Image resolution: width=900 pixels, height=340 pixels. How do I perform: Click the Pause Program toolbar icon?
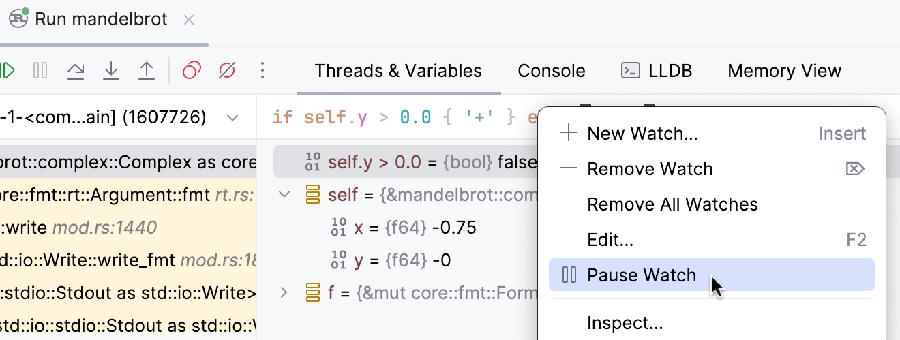[40, 70]
